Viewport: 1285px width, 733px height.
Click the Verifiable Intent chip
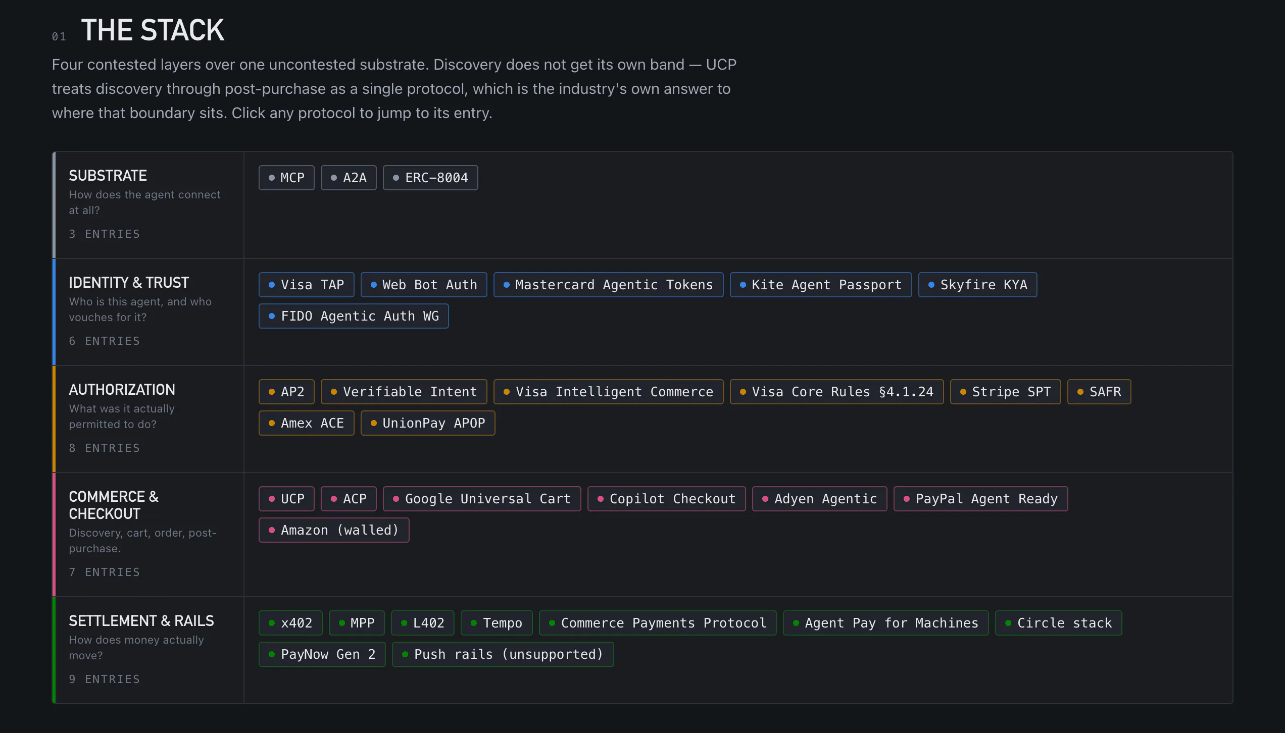tap(404, 392)
